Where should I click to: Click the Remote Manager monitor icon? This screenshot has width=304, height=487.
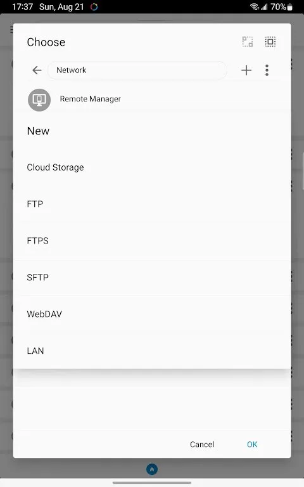pos(39,100)
